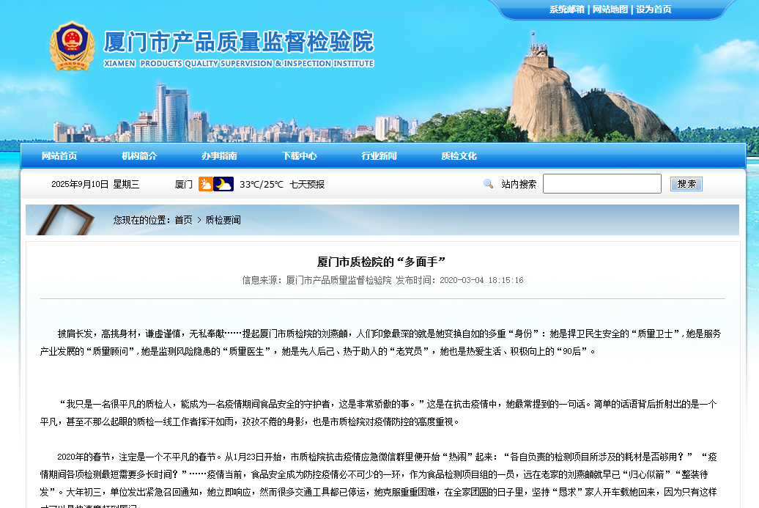Open the 网站地图 link

[610, 10]
